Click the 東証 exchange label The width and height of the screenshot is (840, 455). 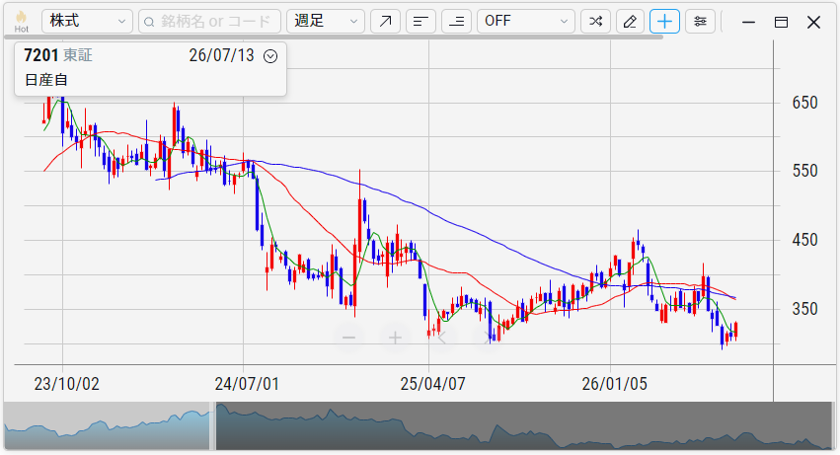click(x=78, y=55)
